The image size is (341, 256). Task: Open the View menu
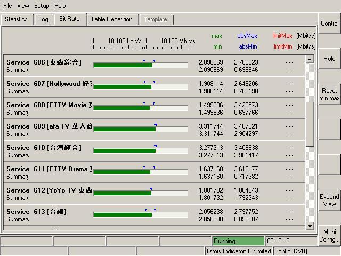click(x=23, y=6)
